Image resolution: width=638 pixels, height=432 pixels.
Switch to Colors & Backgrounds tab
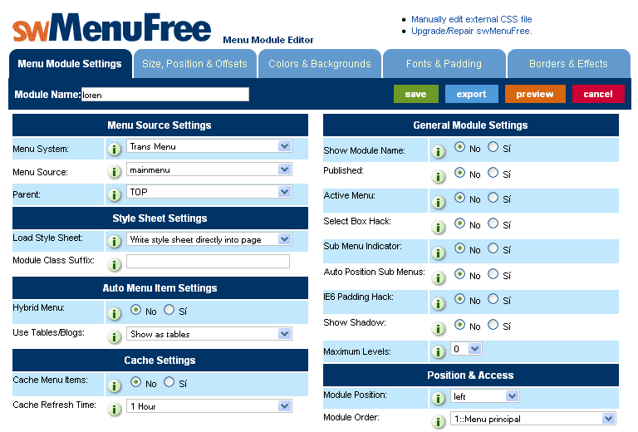320,64
